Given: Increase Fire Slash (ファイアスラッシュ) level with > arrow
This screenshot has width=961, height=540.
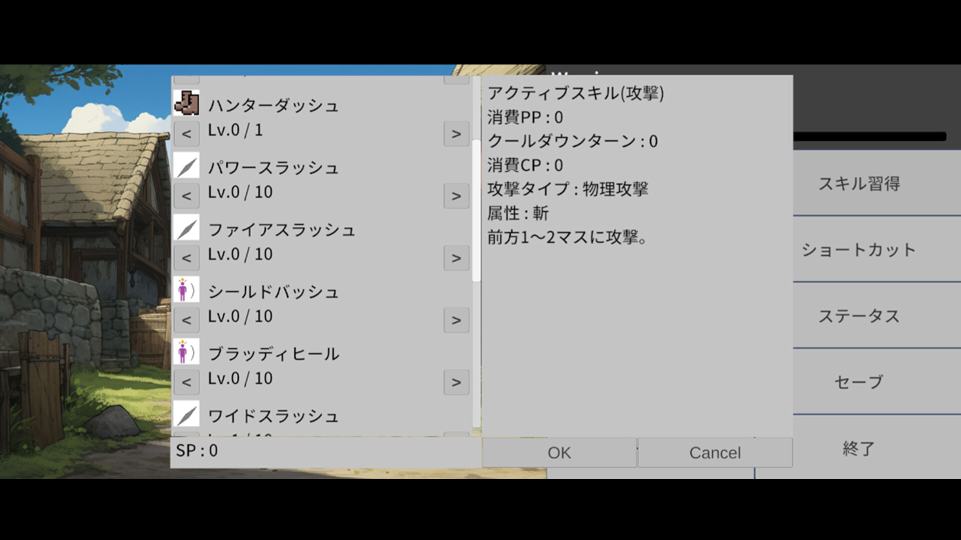Looking at the screenshot, I should (456, 258).
